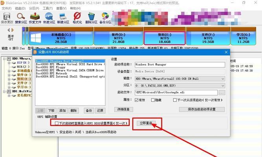Expand the 文件 (F:) tree node
Viewport: 262px width, 157px height.
click(9, 83)
